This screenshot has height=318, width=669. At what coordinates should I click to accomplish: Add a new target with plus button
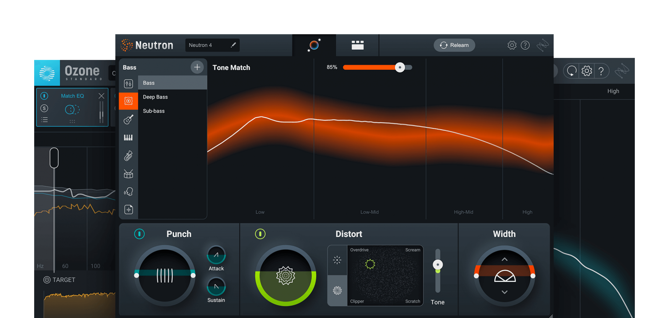[x=197, y=67]
